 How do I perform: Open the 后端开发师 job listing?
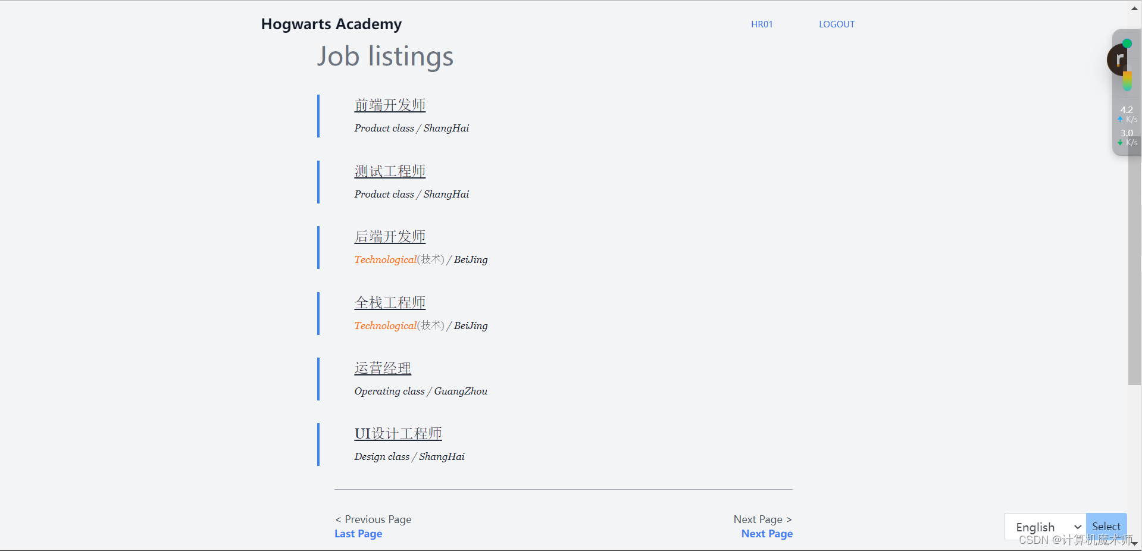click(390, 237)
